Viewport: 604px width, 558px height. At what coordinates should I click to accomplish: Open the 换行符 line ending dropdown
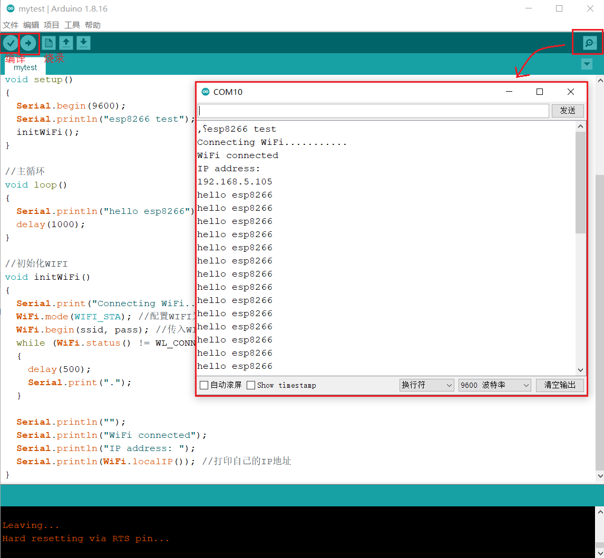[x=427, y=385]
